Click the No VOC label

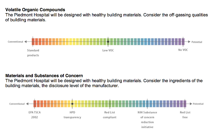click(183, 50)
